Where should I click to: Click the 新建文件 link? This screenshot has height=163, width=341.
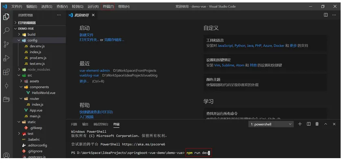click(87, 35)
